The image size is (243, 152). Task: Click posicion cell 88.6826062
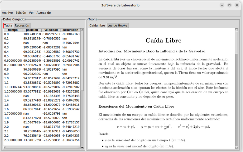pyautogui.click(x=32, y=105)
